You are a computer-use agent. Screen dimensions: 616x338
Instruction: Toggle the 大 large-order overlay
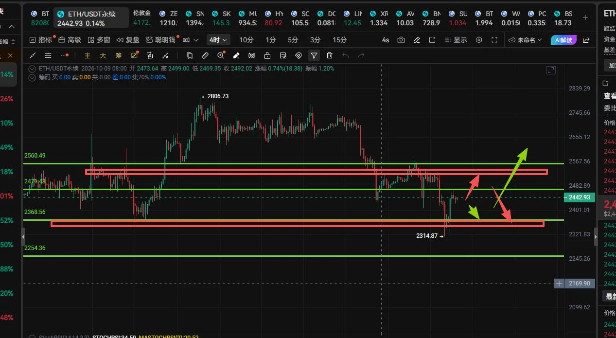(x=103, y=55)
